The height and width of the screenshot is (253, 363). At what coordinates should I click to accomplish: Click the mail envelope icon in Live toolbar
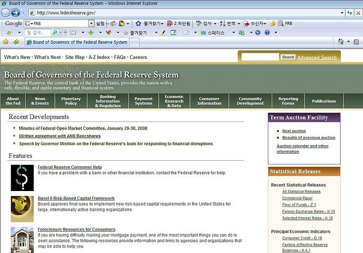[x=186, y=33]
